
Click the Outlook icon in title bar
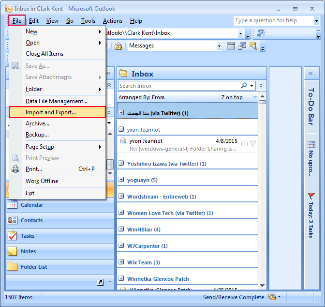click(9, 9)
